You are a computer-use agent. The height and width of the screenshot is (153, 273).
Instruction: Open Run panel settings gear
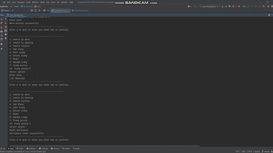269,15
